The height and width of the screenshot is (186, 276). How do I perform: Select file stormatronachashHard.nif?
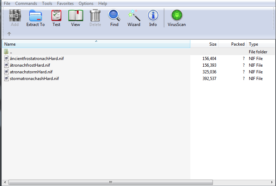pyautogui.click(x=34, y=79)
